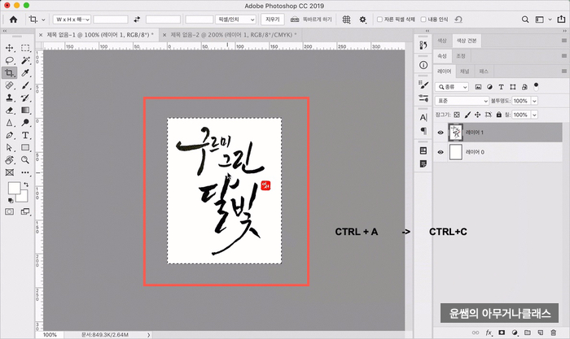
Task: Select the Frame tool
Action: pos(10,172)
